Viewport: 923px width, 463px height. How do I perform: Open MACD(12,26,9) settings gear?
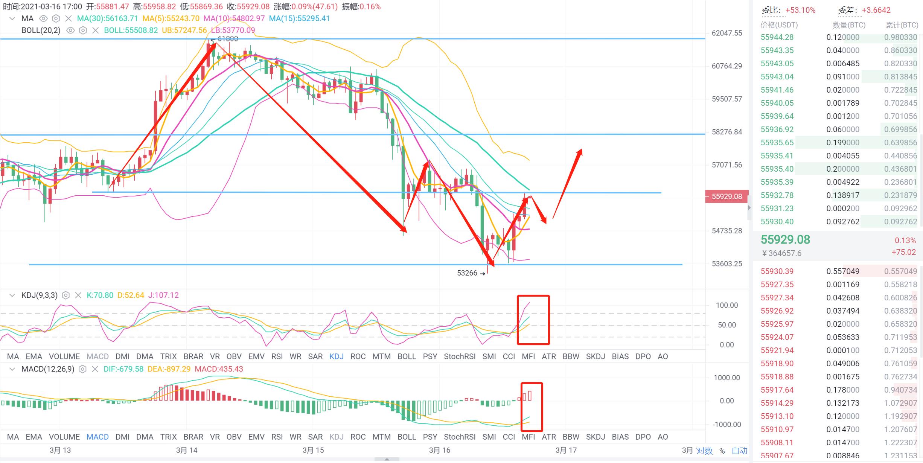tap(82, 369)
